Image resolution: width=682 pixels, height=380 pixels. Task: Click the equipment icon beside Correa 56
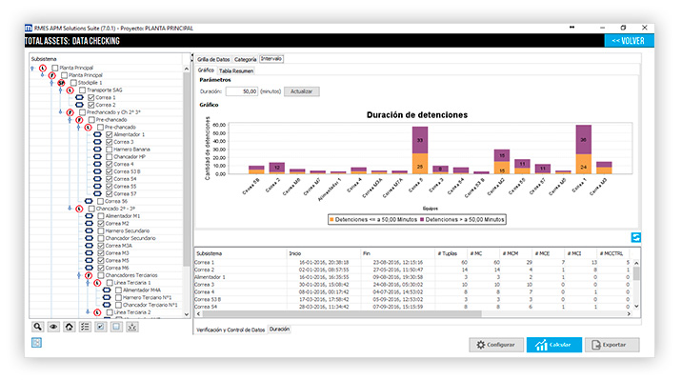89,201
